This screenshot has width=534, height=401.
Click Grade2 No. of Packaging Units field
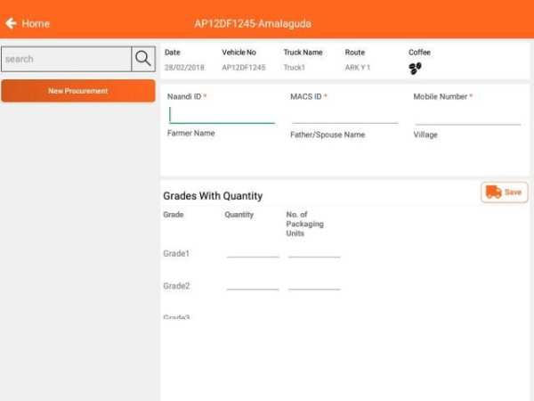click(314, 285)
